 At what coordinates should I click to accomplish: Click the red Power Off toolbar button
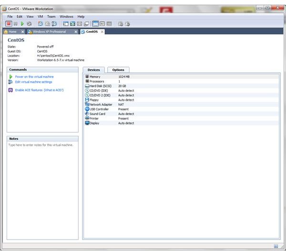9,24
